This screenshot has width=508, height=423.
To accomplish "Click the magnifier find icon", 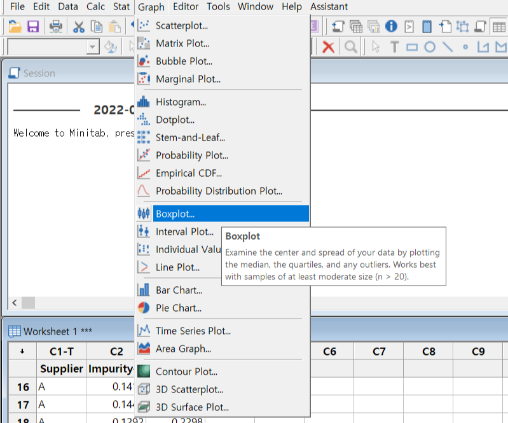I will pyautogui.click(x=350, y=47).
